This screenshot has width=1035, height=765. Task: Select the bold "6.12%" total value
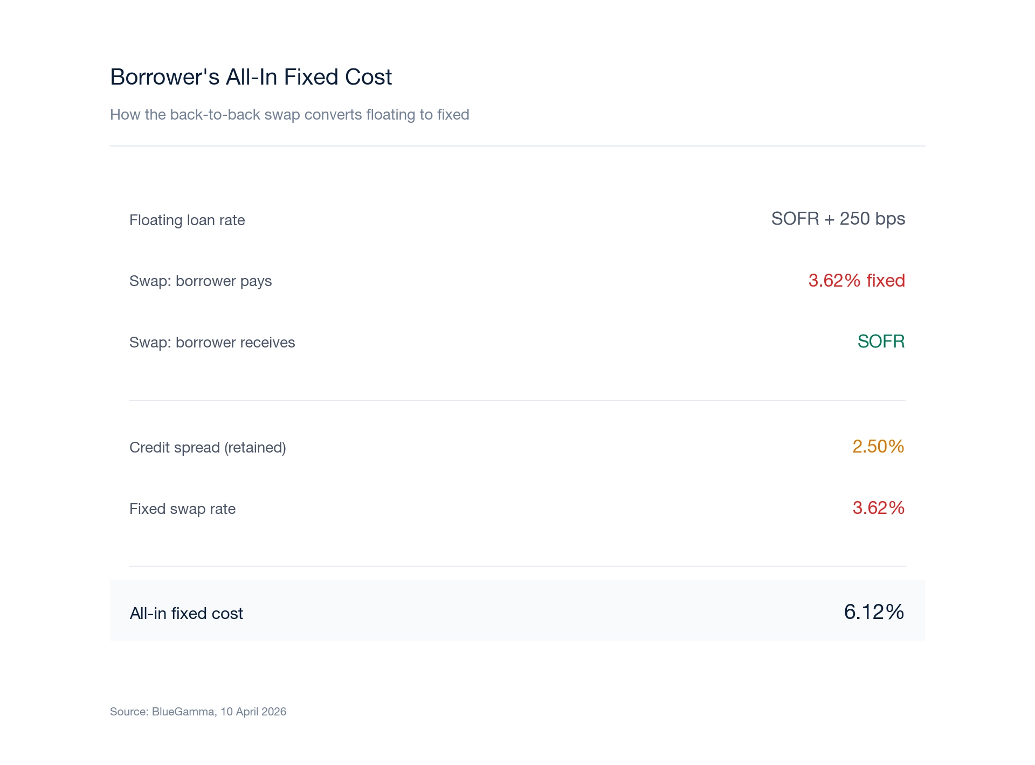pos(873,612)
